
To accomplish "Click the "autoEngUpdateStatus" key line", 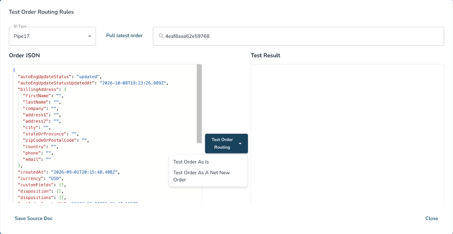I will coord(60,77).
